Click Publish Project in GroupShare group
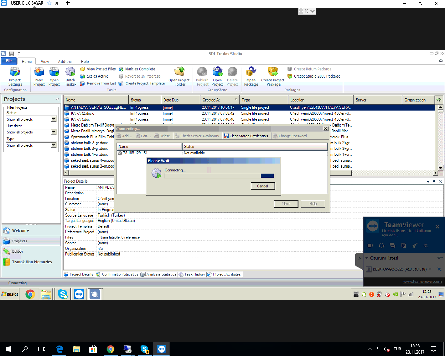 [x=202, y=76]
